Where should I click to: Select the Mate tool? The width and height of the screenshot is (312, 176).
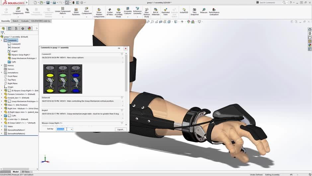click(27, 11)
